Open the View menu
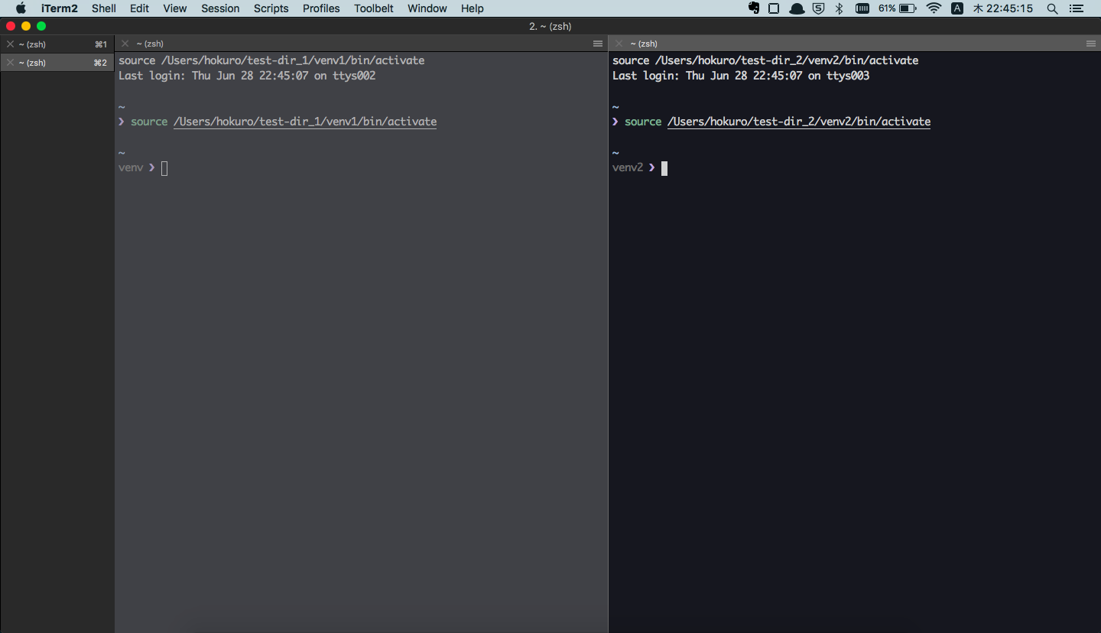 (x=175, y=8)
